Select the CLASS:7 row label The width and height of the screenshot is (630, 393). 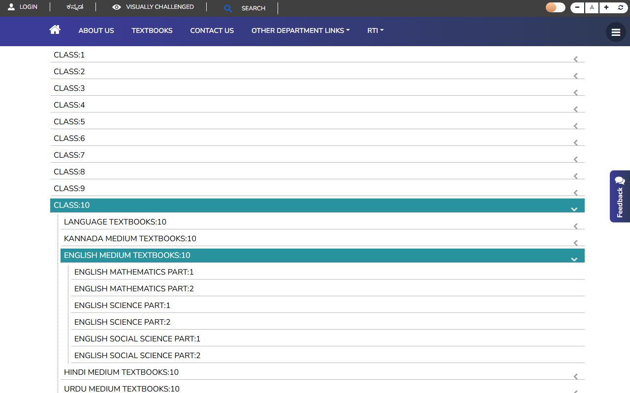point(69,155)
